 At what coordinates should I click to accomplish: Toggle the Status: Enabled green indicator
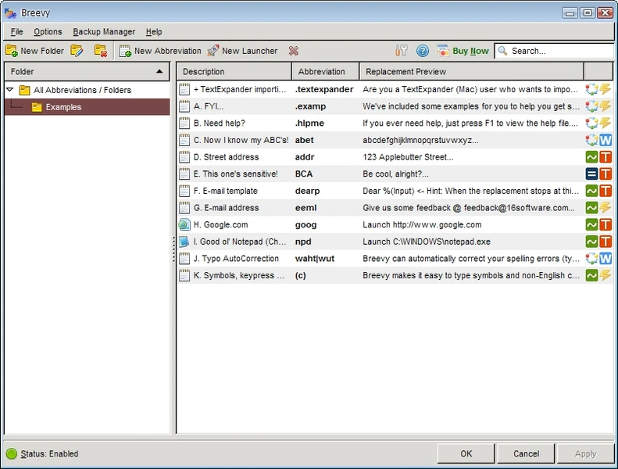click(x=12, y=453)
